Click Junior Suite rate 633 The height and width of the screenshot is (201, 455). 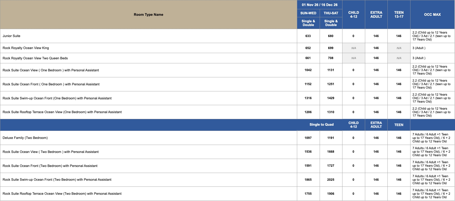[308, 36]
